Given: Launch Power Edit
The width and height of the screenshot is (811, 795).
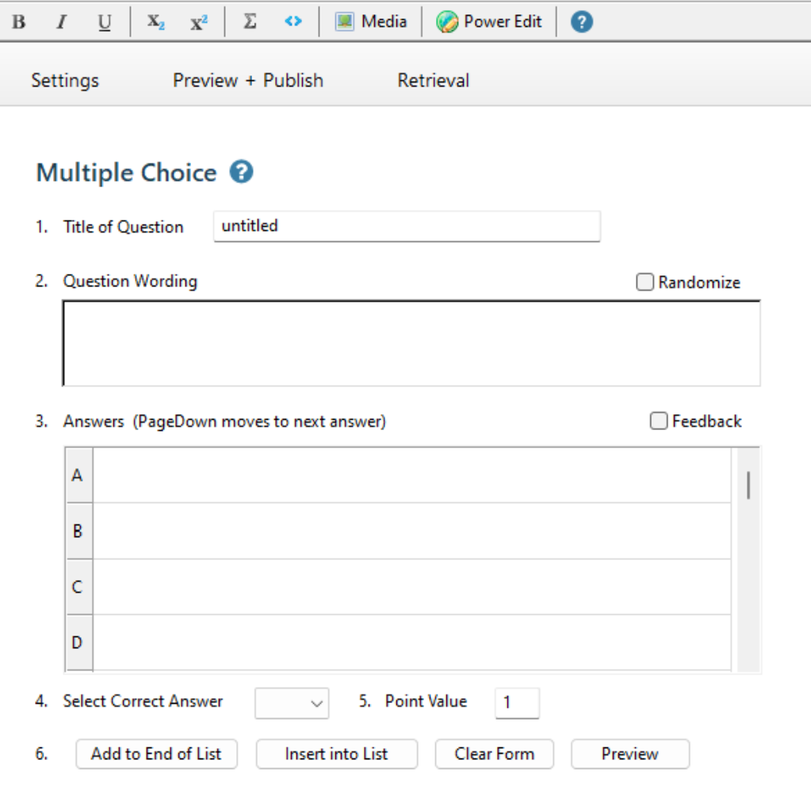Looking at the screenshot, I should pyautogui.click(x=489, y=21).
